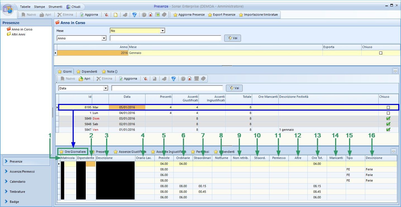
Task: Uncheck Chiuso checkbox for 03/01/2016 row
Action: pyautogui.click(x=388, y=118)
